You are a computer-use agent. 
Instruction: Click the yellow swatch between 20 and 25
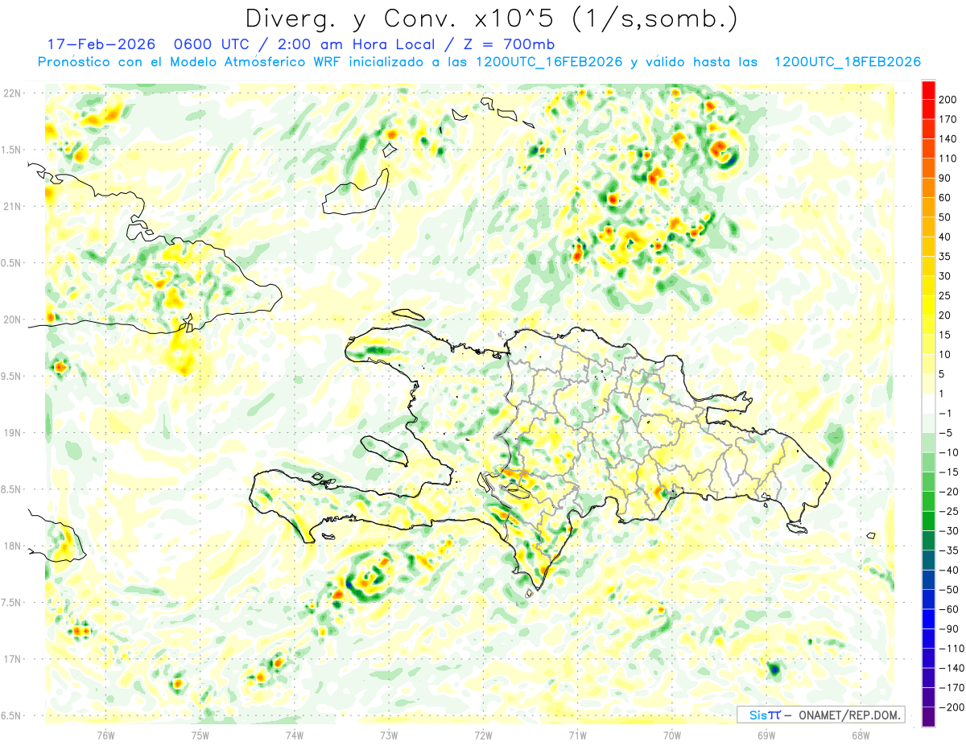click(928, 305)
